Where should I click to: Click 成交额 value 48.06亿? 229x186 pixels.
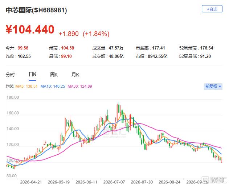[x=116, y=56]
